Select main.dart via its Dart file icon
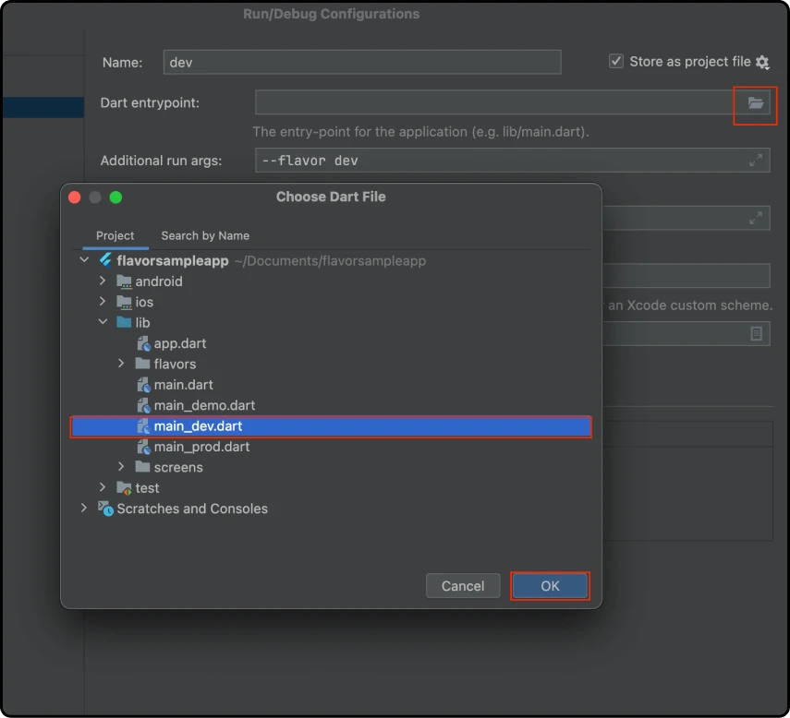 pos(143,384)
